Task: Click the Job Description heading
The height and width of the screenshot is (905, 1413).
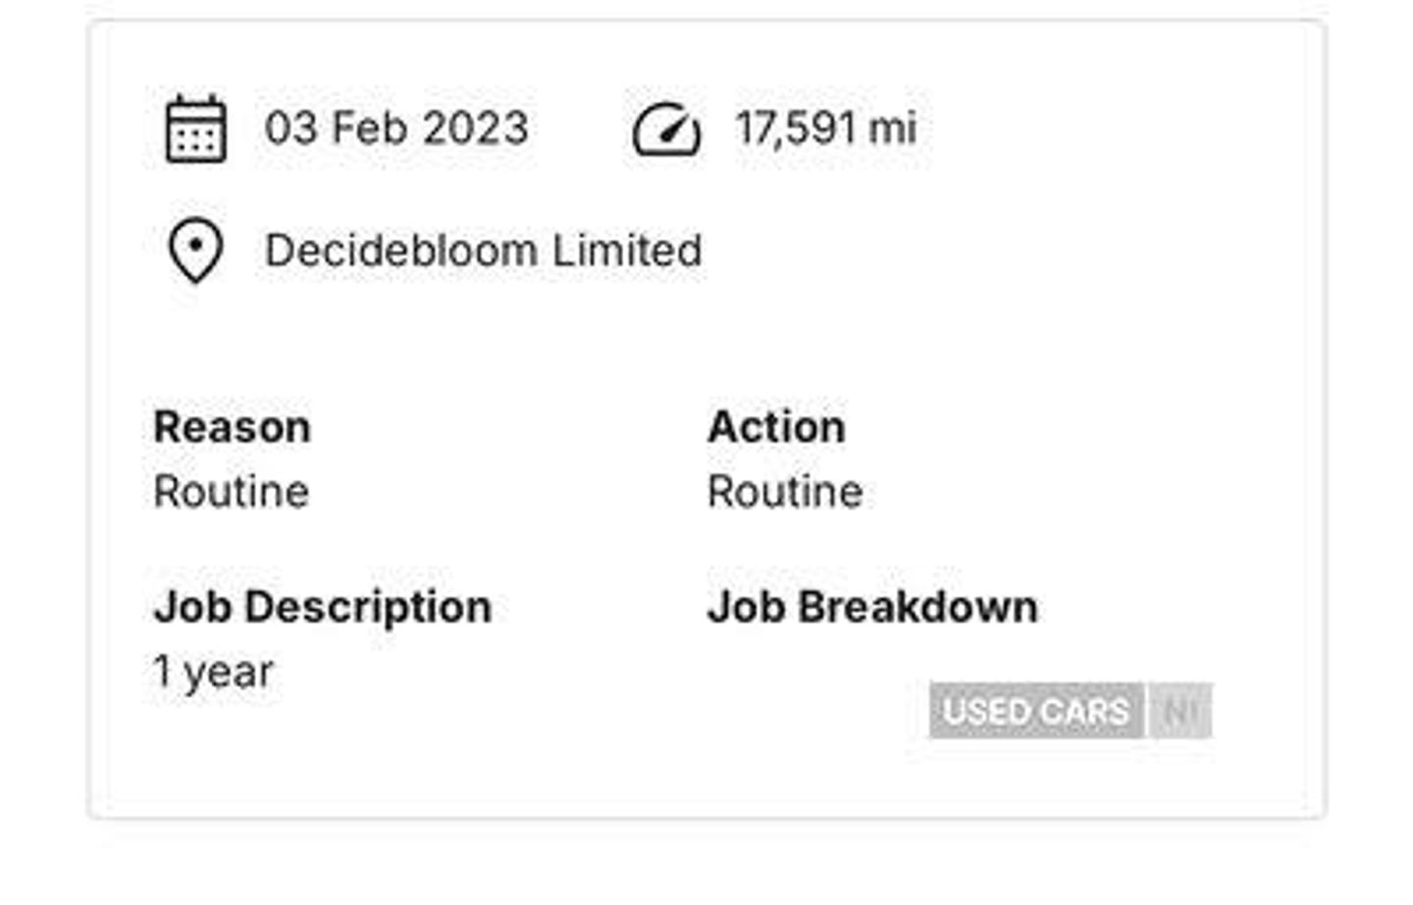Action: 323,608
